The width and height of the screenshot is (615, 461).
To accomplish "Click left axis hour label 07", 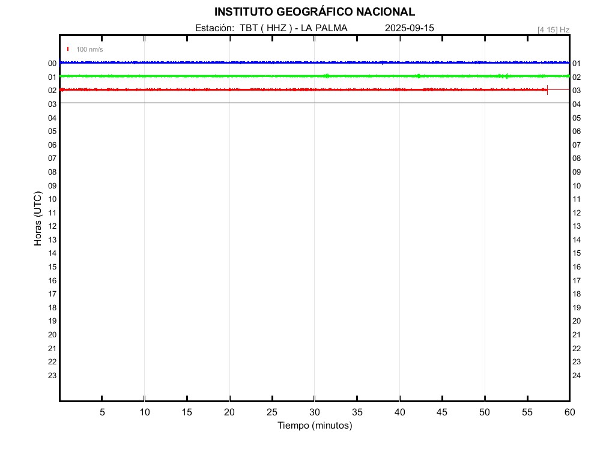I will click(x=52, y=158).
